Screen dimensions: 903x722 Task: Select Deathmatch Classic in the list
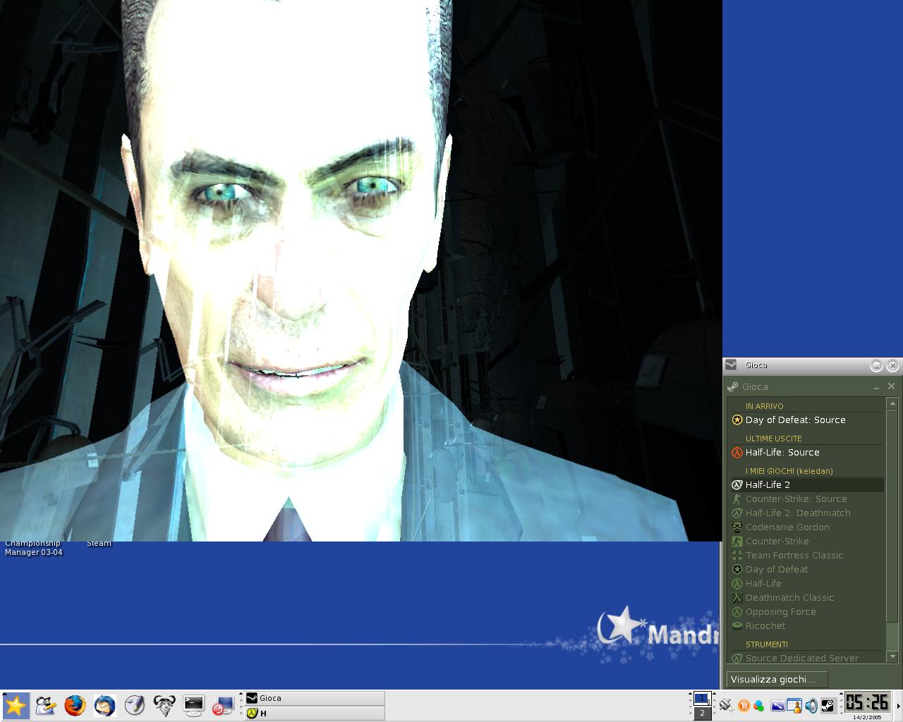[807, 597]
